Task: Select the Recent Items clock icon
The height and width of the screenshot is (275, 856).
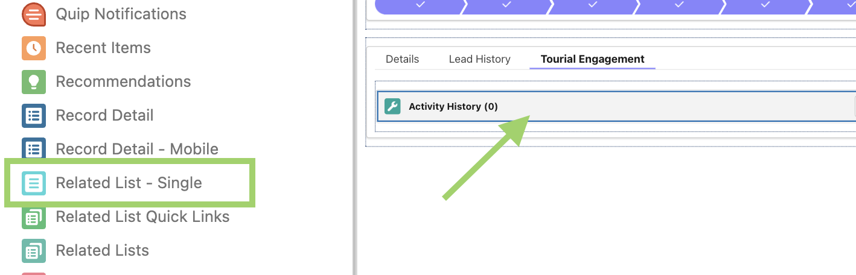Action: [34, 48]
